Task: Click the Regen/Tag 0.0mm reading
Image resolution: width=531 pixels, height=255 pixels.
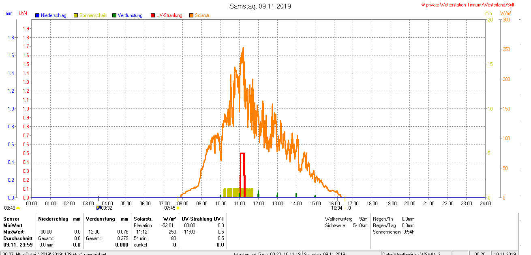Action: tap(394, 225)
